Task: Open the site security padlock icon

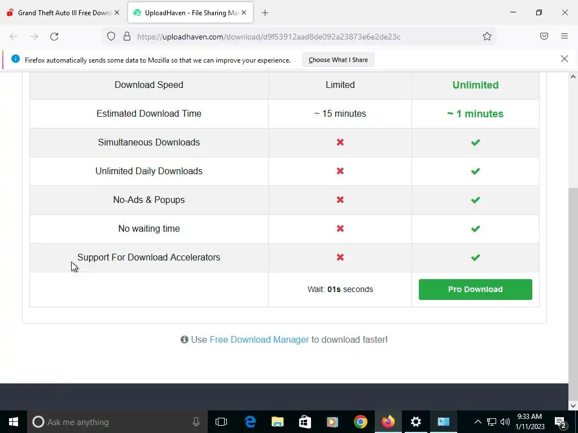Action: click(x=127, y=37)
